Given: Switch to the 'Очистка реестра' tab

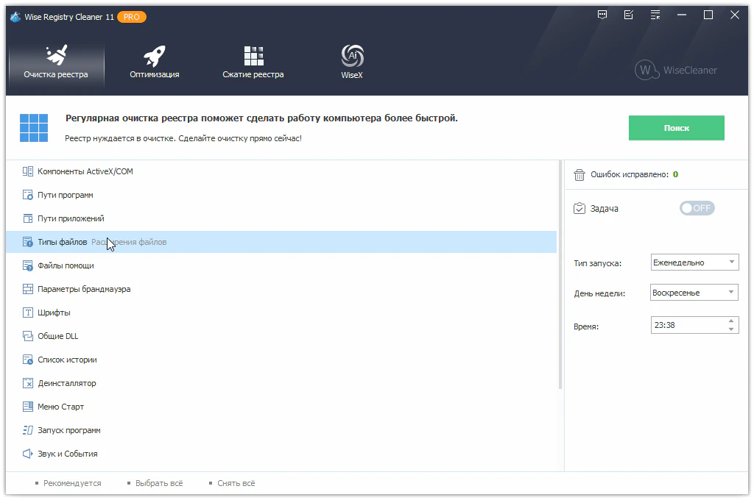Looking at the screenshot, I should (x=55, y=64).
